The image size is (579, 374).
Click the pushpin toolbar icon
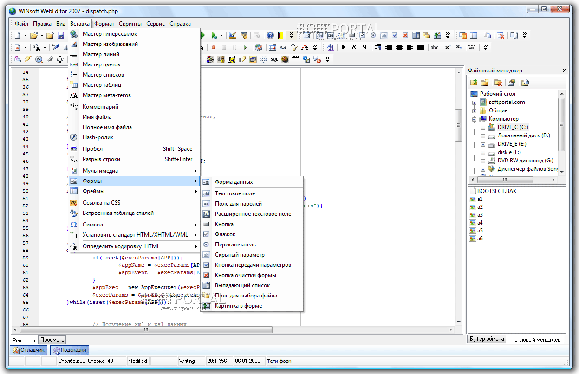point(50,59)
